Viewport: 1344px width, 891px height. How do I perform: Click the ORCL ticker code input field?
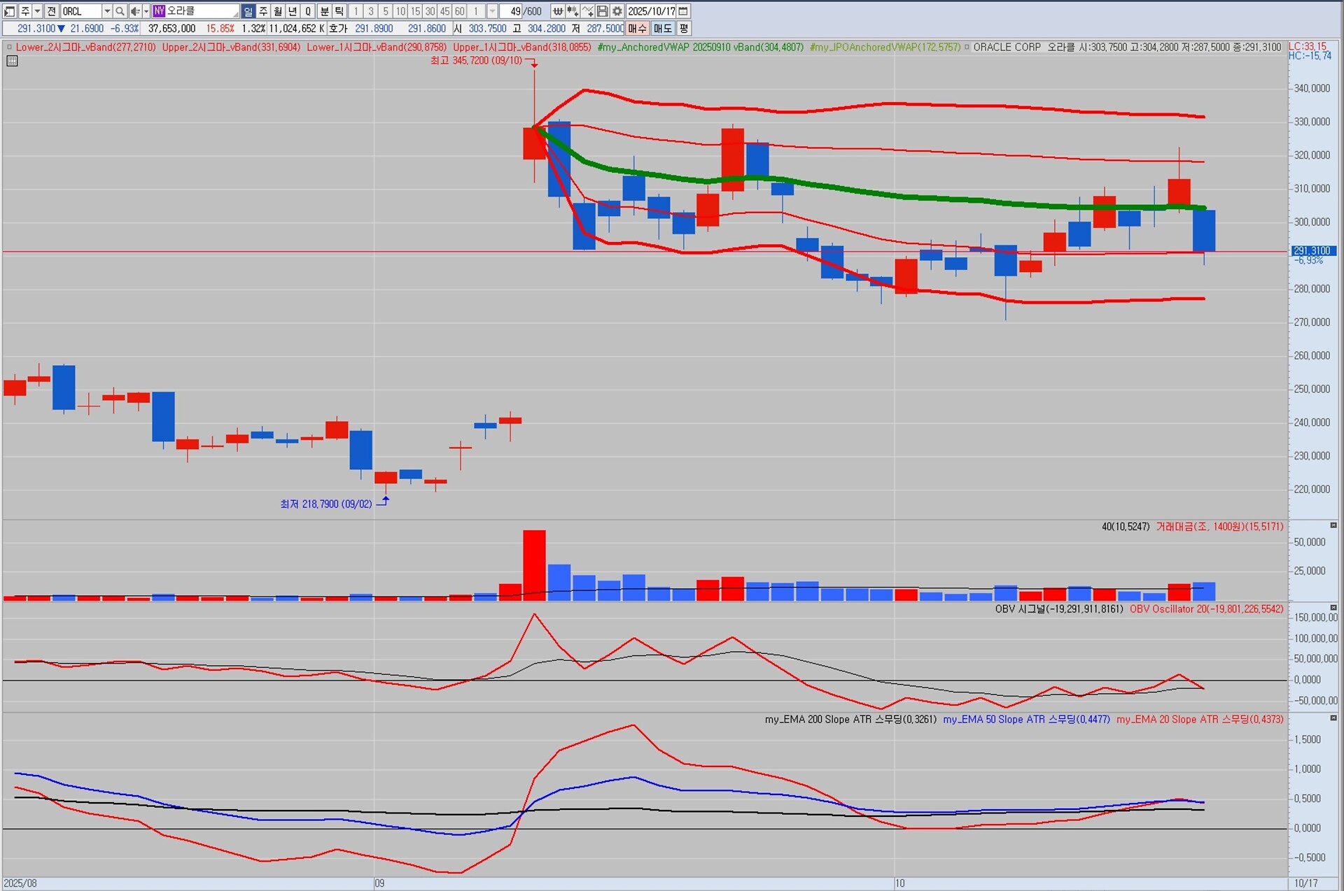pyautogui.click(x=80, y=11)
